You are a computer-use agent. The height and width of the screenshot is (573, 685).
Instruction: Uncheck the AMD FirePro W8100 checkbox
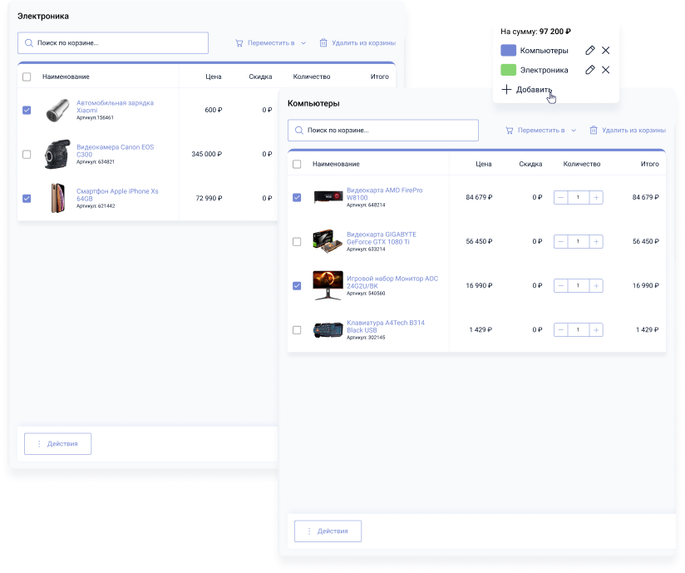(x=298, y=198)
